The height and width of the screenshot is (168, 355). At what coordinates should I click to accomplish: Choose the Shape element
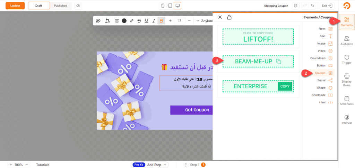(324, 87)
